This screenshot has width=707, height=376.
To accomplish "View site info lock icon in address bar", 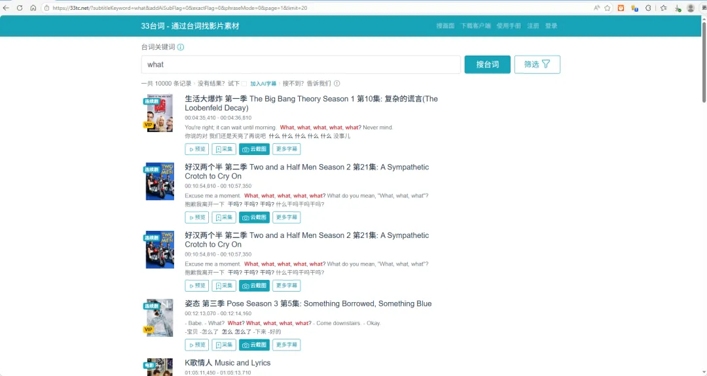I will pos(46,8).
